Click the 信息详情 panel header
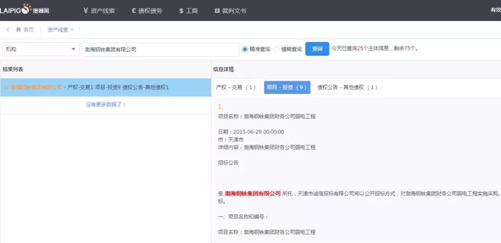 pyautogui.click(x=223, y=69)
